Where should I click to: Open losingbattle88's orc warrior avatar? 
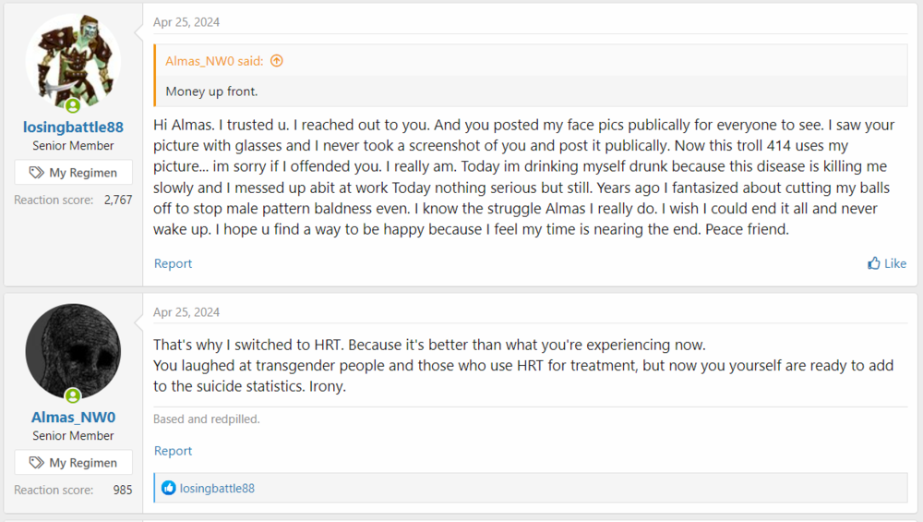pos(73,61)
